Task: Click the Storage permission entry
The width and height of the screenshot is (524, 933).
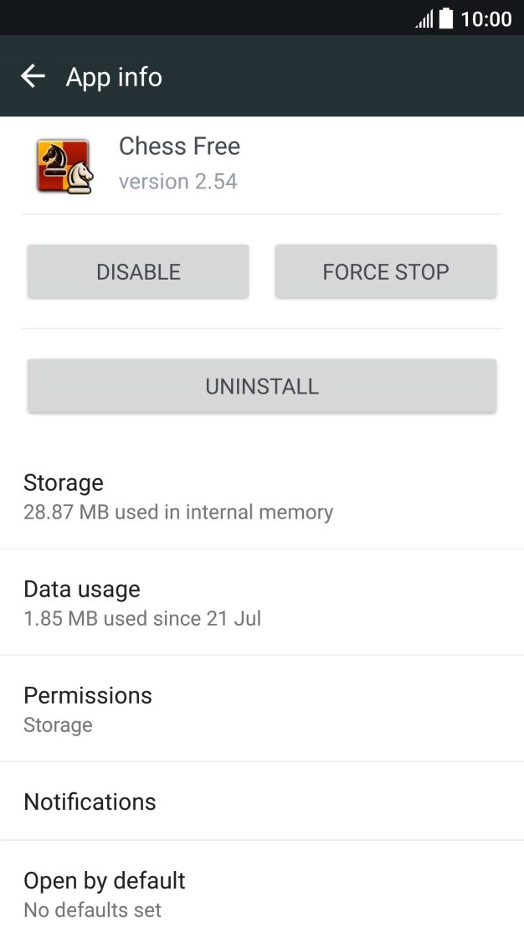Action: (x=58, y=725)
